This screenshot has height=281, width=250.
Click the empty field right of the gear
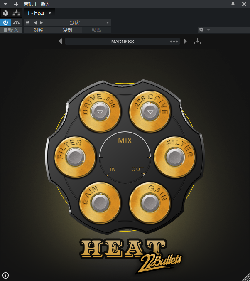click(231, 30)
